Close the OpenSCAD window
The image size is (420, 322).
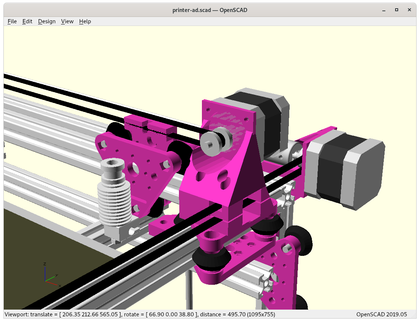409,10
